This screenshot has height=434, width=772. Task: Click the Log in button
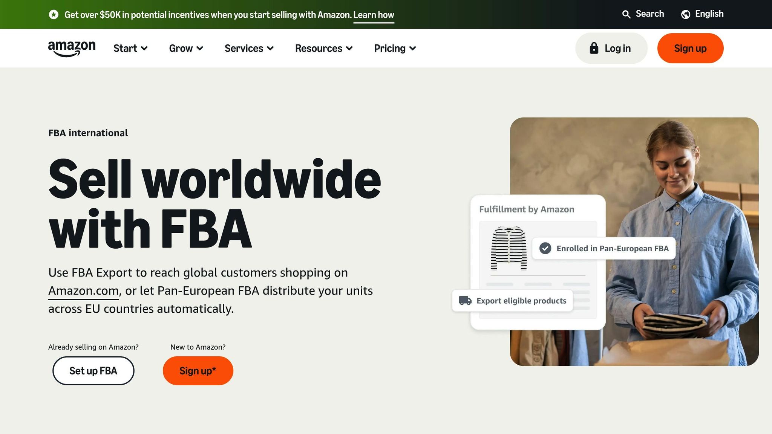click(x=611, y=48)
